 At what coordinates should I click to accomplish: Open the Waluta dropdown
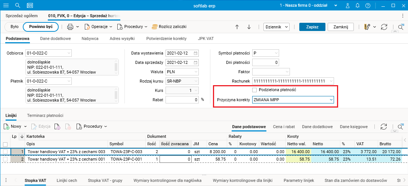[x=196, y=72]
